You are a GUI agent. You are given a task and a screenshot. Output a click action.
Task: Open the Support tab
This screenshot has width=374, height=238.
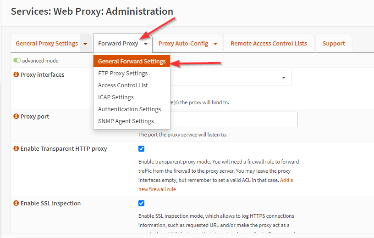click(334, 43)
